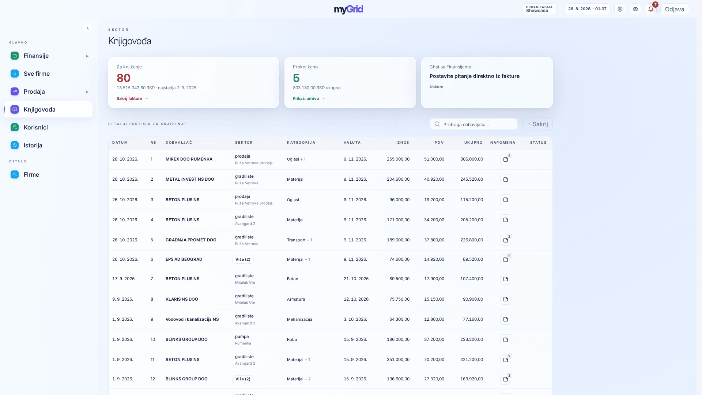Viewport: 702px width, 395px height.
Task: Focus the Pretraga dobavljača search field
Action: pos(474,124)
